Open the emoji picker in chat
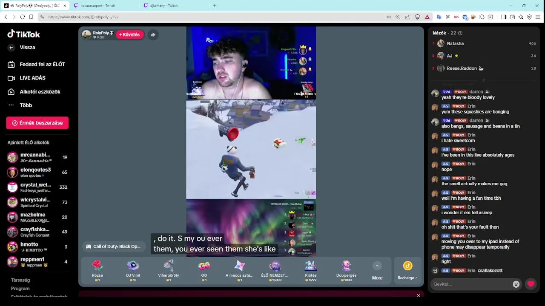Viewport: 545px width, 306px height. click(516, 284)
